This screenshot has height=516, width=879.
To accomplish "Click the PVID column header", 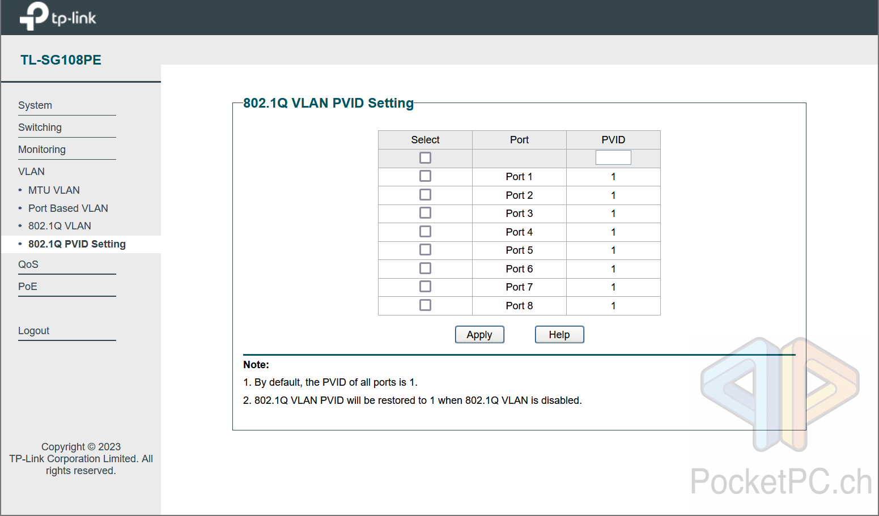I will [x=613, y=140].
